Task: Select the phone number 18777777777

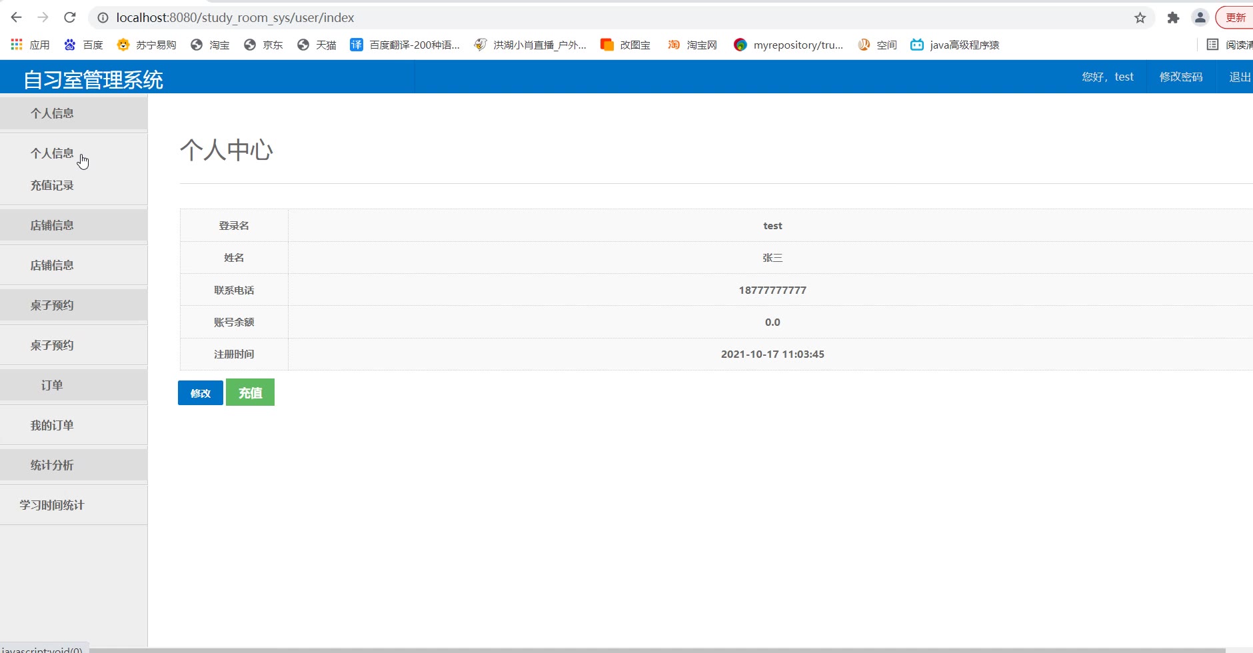Action: tap(772, 290)
